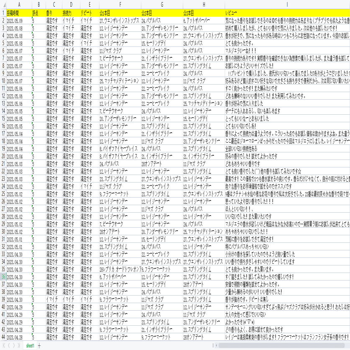The height and width of the screenshot is (350, 350).
Task: Select column F header
Action: coord(120,5)
